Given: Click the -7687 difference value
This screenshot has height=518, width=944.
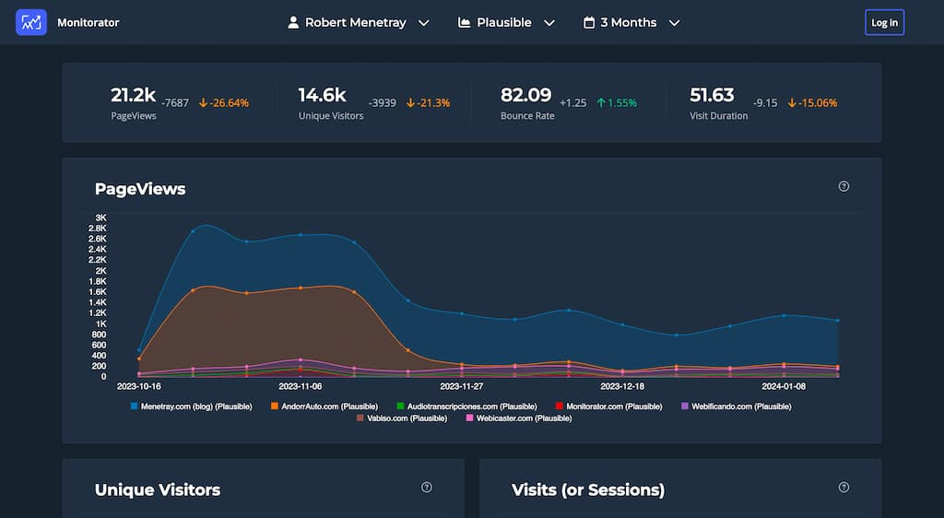Looking at the screenshot, I should (175, 103).
